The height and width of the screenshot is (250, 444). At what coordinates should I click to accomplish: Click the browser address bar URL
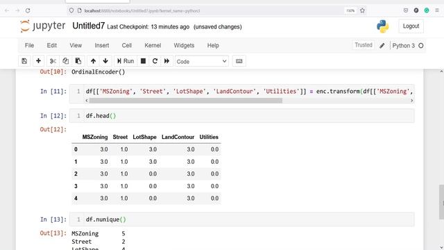(142, 11)
